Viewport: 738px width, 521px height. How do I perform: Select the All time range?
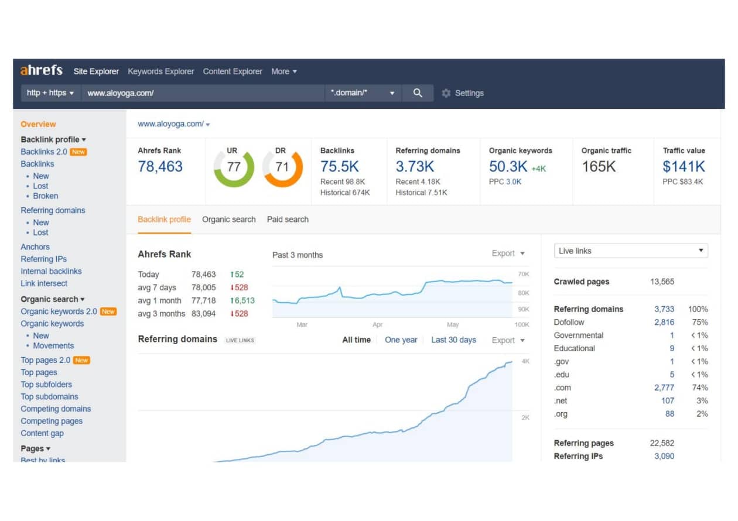tap(357, 340)
